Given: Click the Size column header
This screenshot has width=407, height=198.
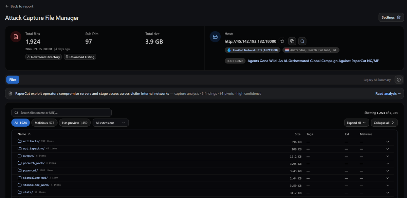Looking at the screenshot, I should click(297, 134).
